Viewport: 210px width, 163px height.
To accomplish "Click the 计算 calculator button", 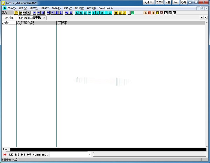I will tap(168, 2).
